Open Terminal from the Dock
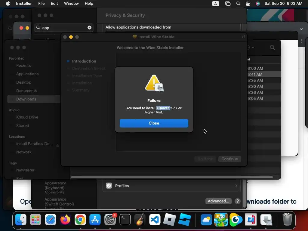 pos(125,219)
